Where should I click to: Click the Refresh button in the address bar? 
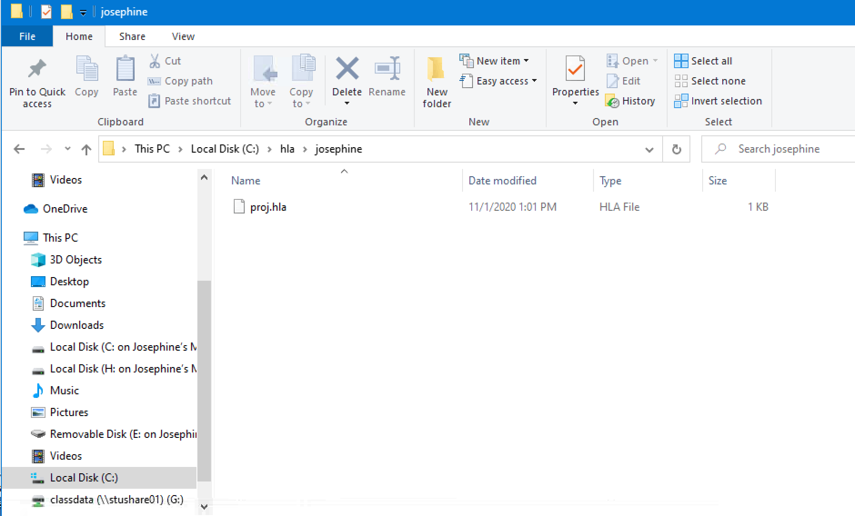coord(676,149)
